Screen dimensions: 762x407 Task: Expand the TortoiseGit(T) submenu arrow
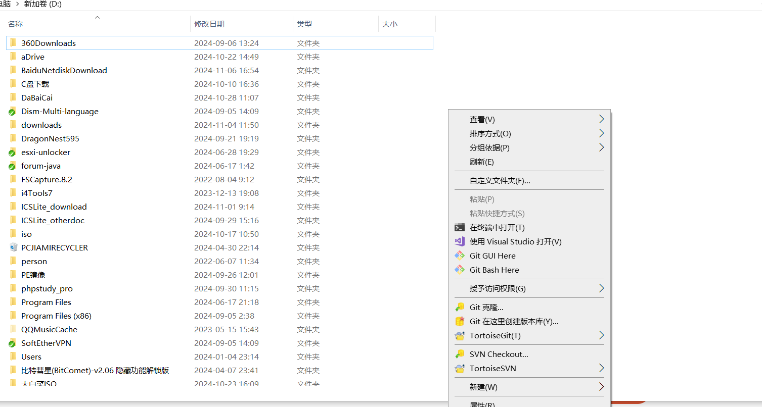pyautogui.click(x=601, y=335)
